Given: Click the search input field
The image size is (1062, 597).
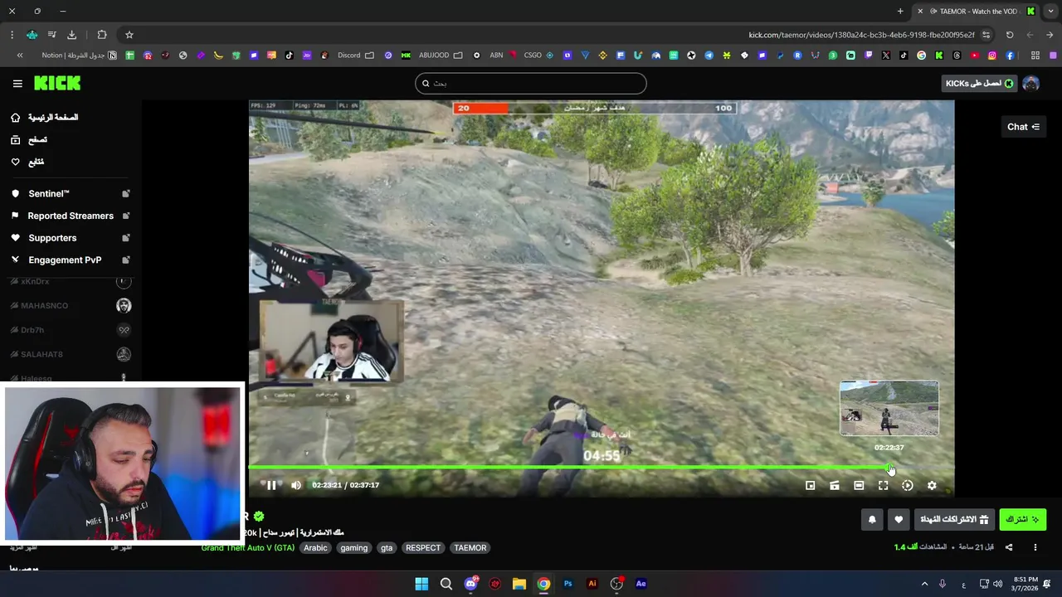Looking at the screenshot, I should tap(531, 83).
